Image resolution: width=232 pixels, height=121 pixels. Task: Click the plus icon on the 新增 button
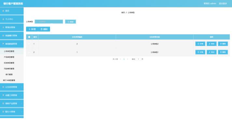pyautogui.click(x=29, y=29)
